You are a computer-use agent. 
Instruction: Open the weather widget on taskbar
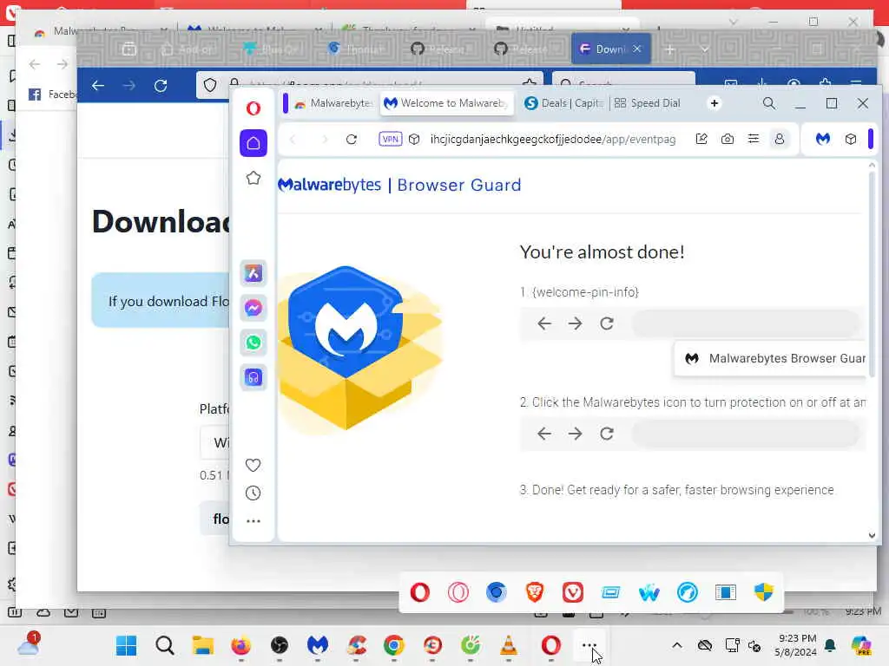coord(28,644)
